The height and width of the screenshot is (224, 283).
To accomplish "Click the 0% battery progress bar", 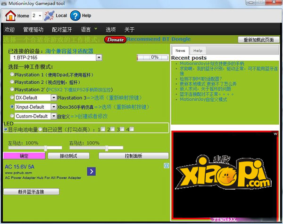I will tap(153, 57).
